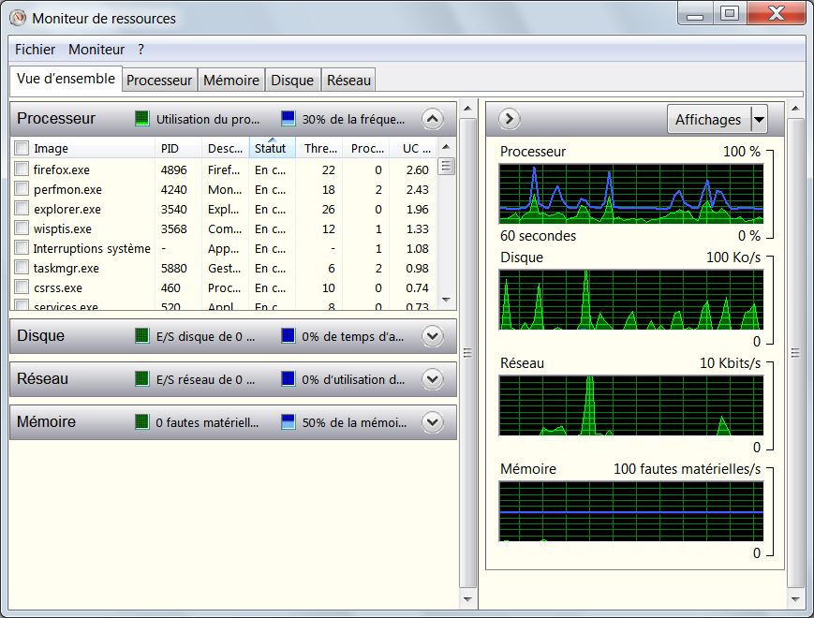Switch to the Mémoire tab

[x=231, y=81]
